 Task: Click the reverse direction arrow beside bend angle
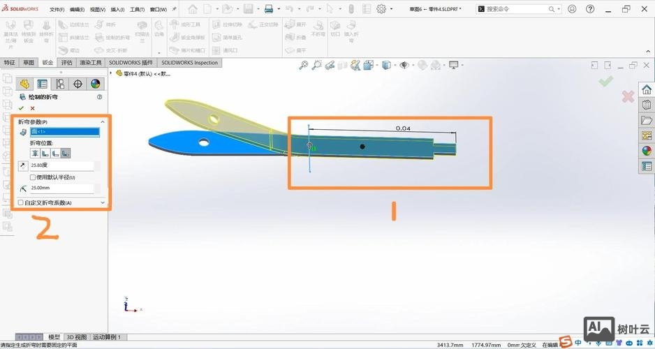pyautogui.click(x=23, y=166)
